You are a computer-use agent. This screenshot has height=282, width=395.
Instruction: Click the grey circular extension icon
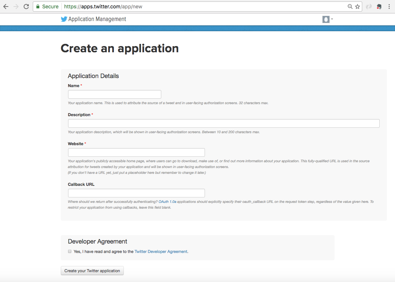[x=369, y=7]
